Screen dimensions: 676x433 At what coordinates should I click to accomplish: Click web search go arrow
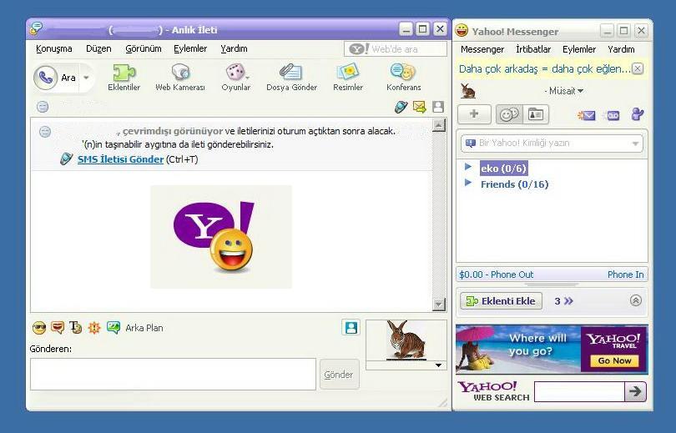point(635,391)
